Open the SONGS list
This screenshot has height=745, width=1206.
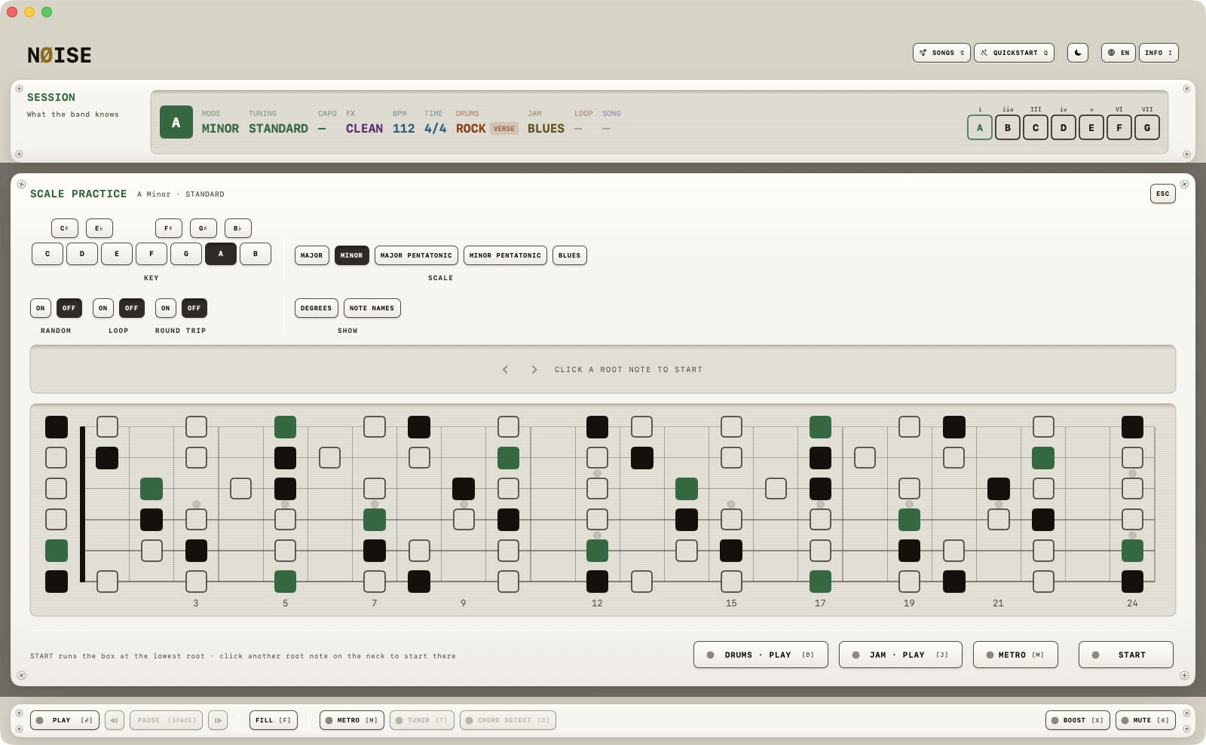(x=941, y=53)
